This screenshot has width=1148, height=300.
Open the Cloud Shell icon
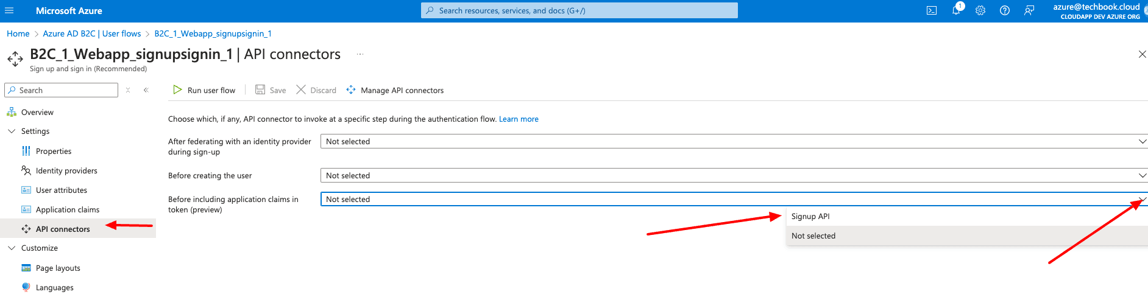point(932,10)
